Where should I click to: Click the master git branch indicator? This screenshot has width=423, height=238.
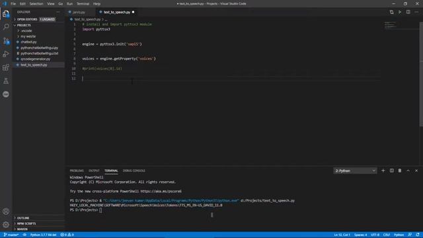point(11,235)
